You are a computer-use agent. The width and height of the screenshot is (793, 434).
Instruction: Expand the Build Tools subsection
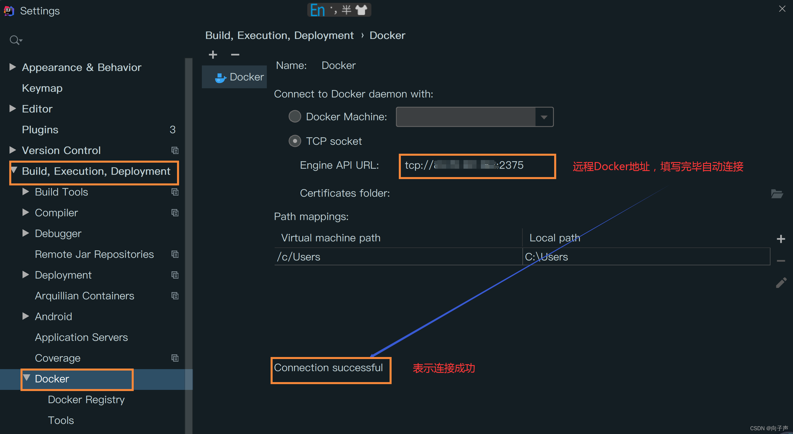pos(26,192)
